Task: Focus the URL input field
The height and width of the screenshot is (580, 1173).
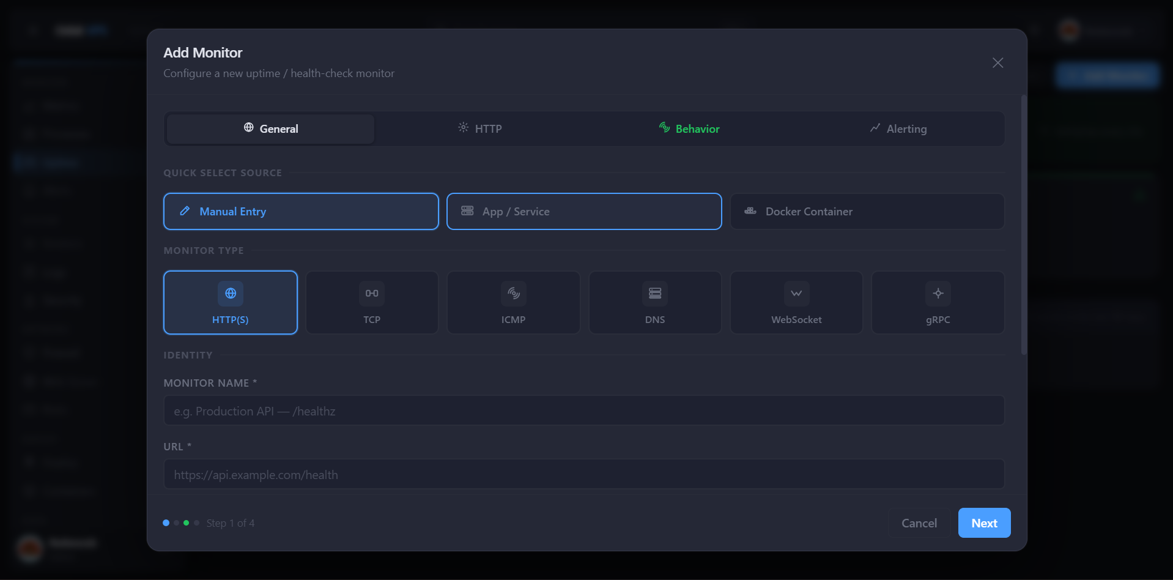Action: coord(584,474)
